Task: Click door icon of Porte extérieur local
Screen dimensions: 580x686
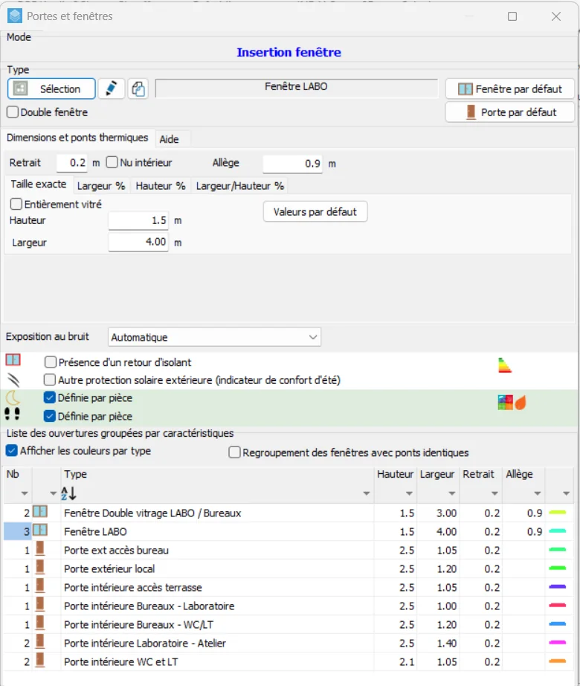Action: point(39,568)
